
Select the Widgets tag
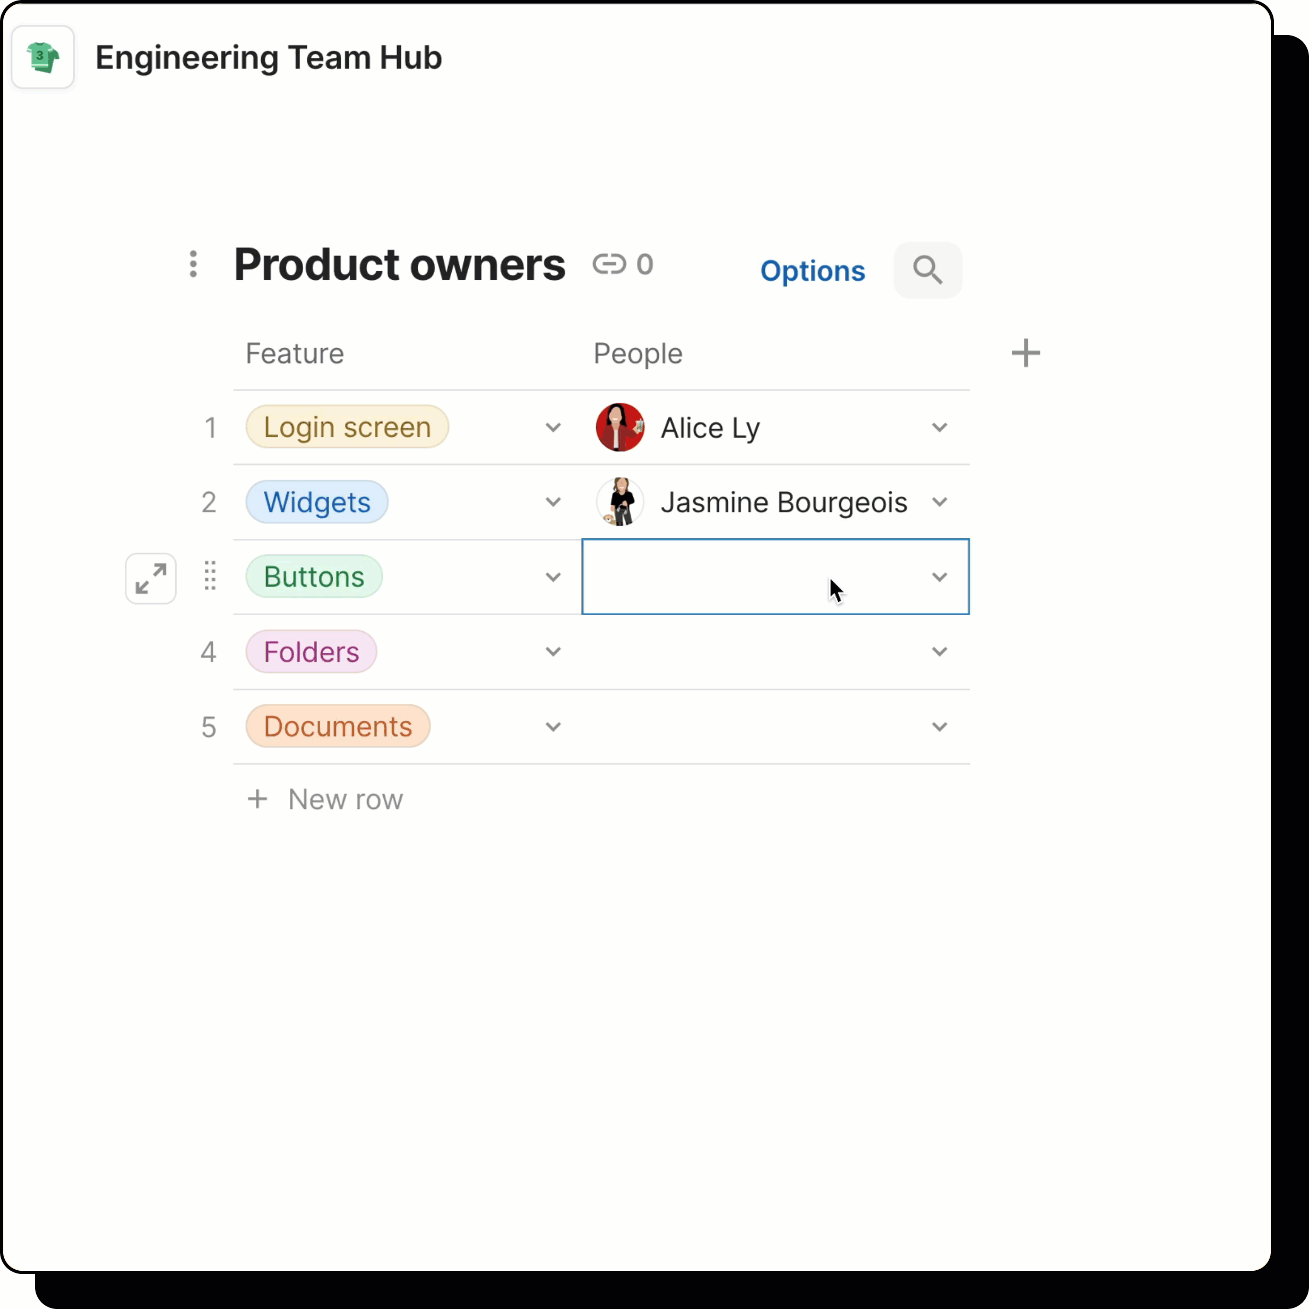(316, 502)
